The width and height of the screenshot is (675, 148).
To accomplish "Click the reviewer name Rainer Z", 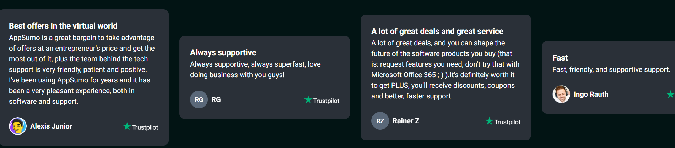I will click(406, 121).
